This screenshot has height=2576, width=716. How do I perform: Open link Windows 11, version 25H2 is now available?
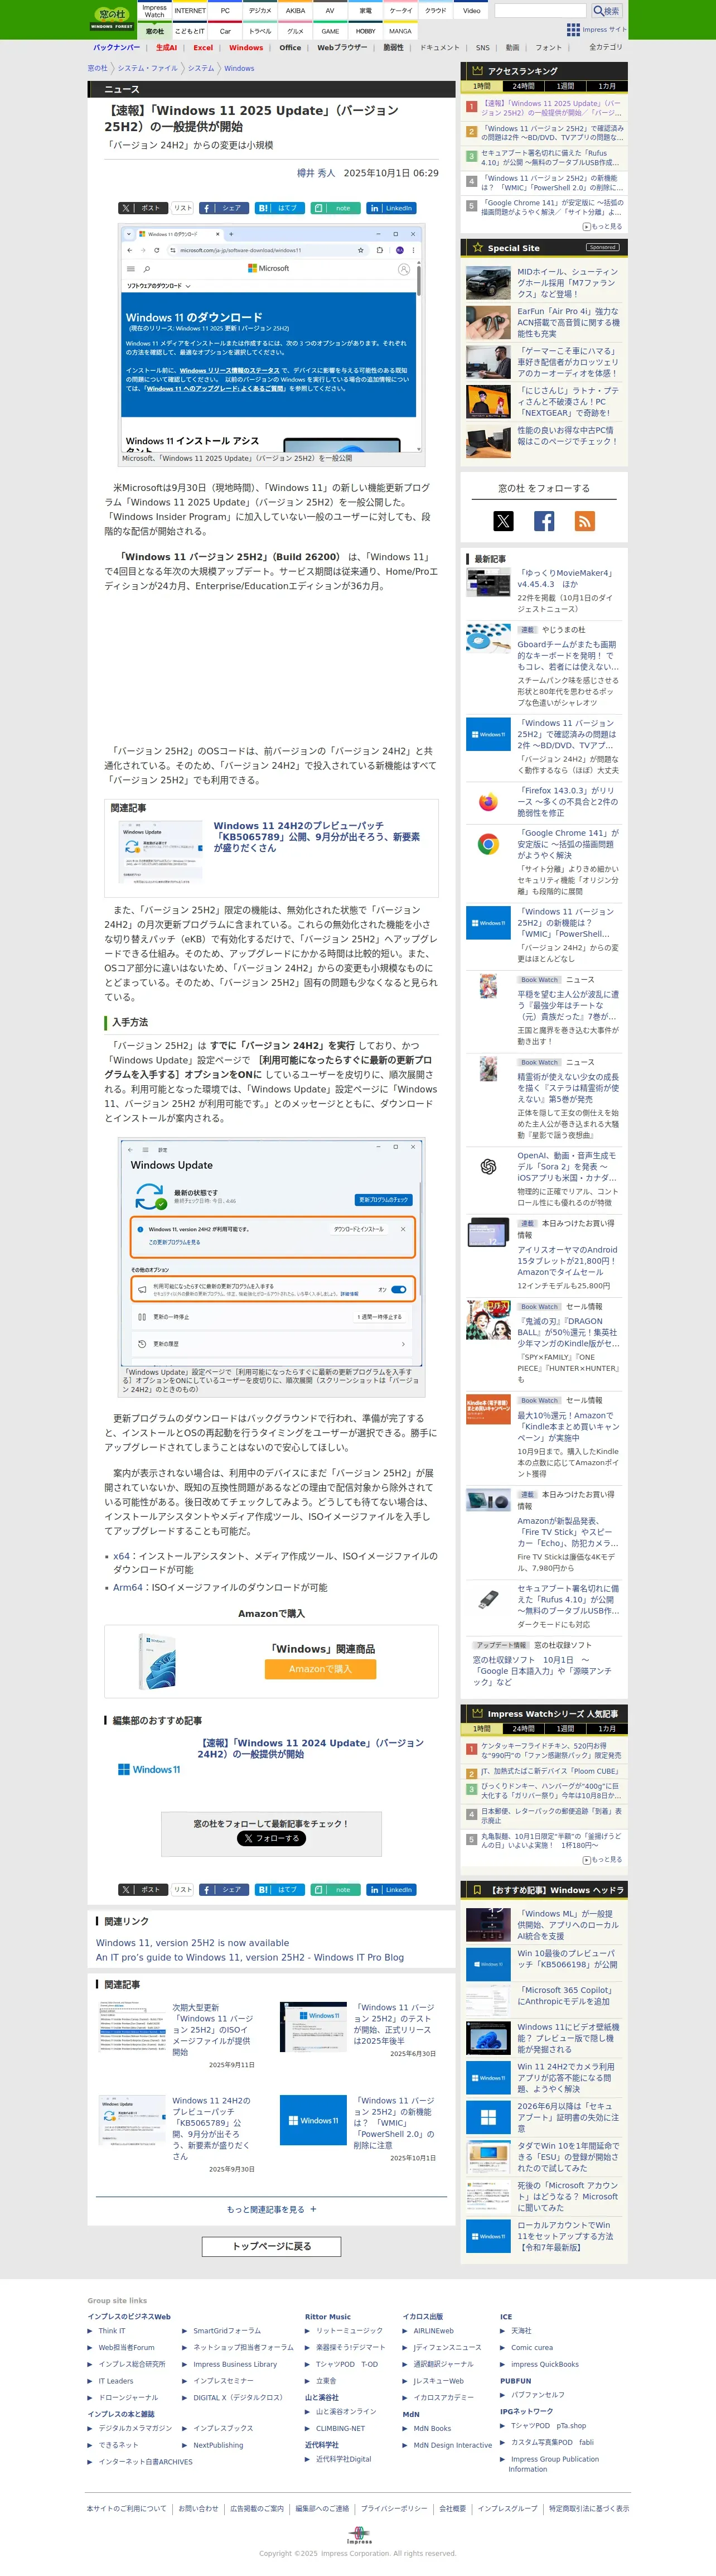(192, 1943)
